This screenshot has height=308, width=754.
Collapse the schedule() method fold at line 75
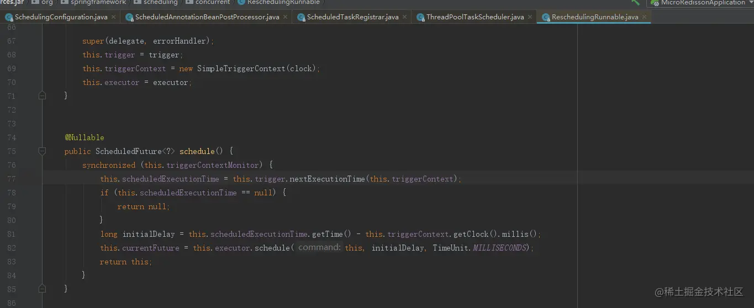tap(42, 151)
